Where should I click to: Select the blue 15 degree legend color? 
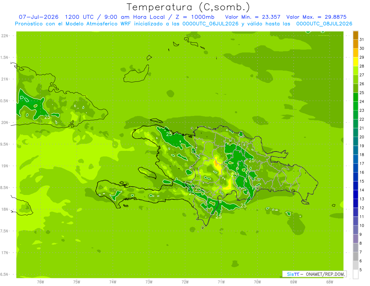(356, 177)
